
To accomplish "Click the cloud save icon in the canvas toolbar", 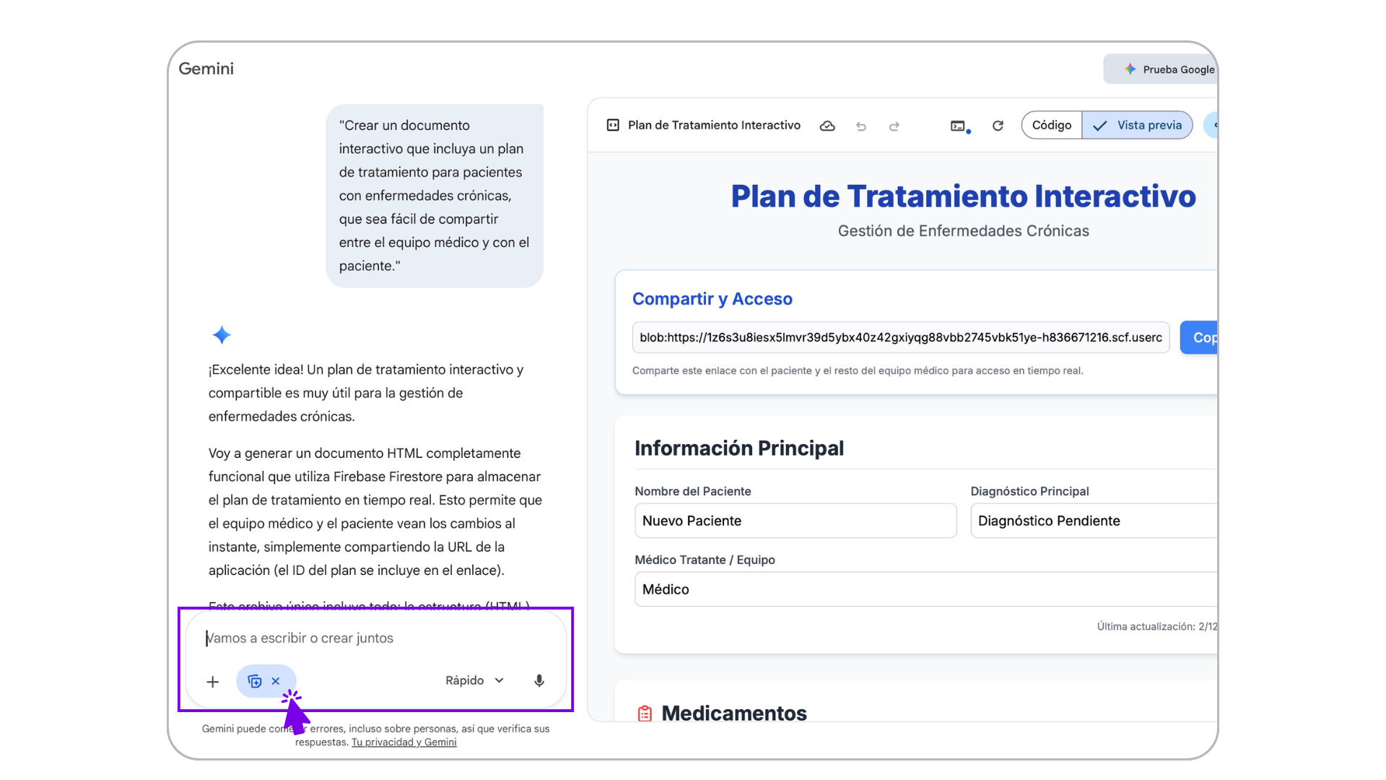I will (x=827, y=125).
